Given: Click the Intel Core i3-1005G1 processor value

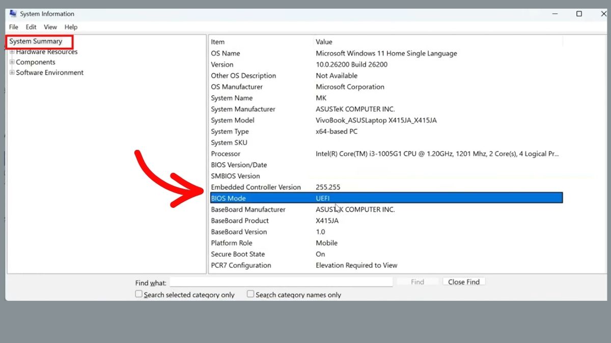Looking at the screenshot, I should [x=438, y=154].
